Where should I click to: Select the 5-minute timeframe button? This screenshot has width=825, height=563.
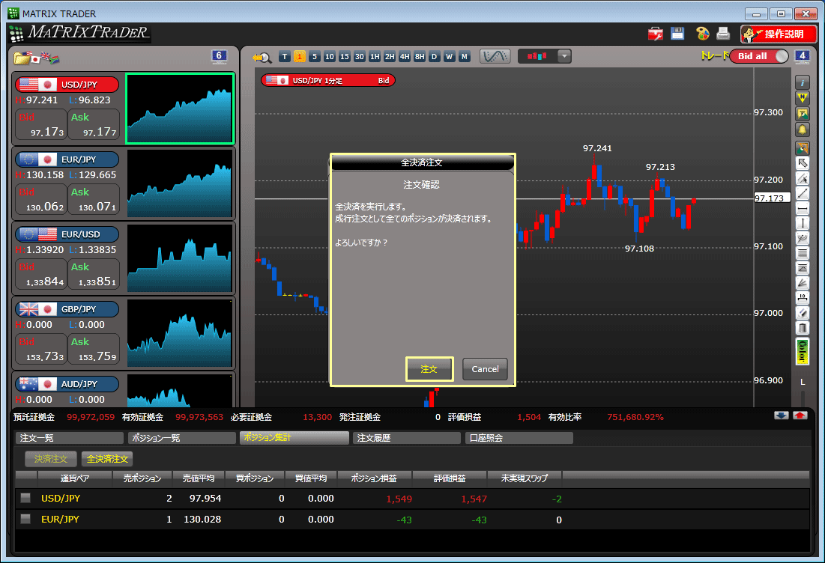click(315, 57)
